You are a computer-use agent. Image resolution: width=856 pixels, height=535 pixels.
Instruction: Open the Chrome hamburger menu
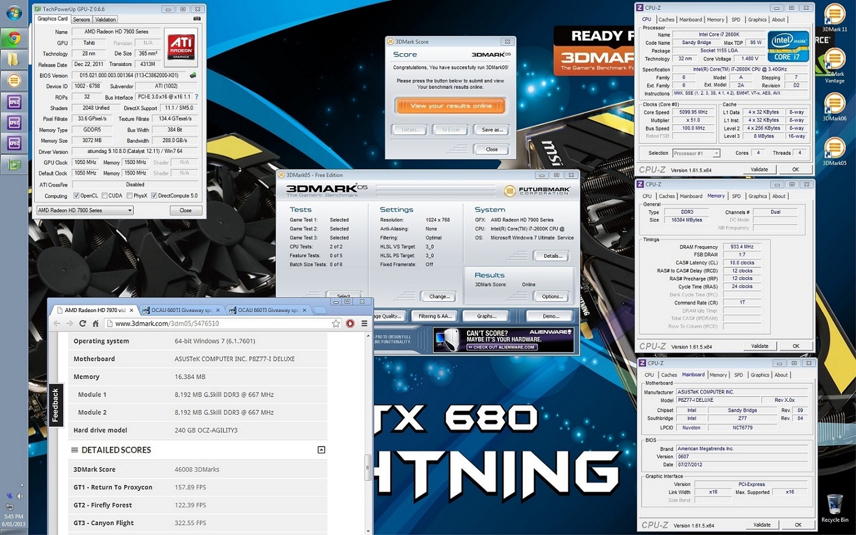point(365,324)
